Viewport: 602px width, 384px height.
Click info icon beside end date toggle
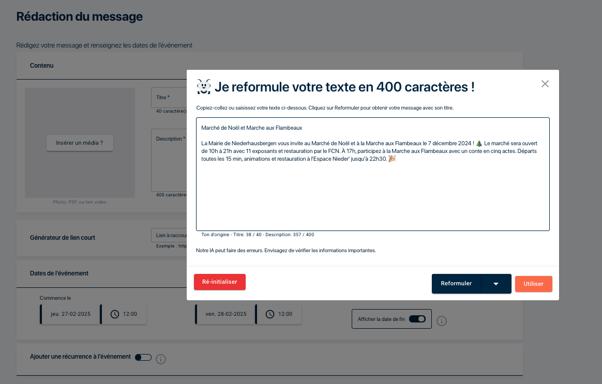click(x=441, y=321)
